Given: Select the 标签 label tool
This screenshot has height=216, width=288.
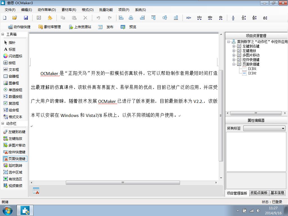Looking at the screenshot, I should click(x=10, y=49).
